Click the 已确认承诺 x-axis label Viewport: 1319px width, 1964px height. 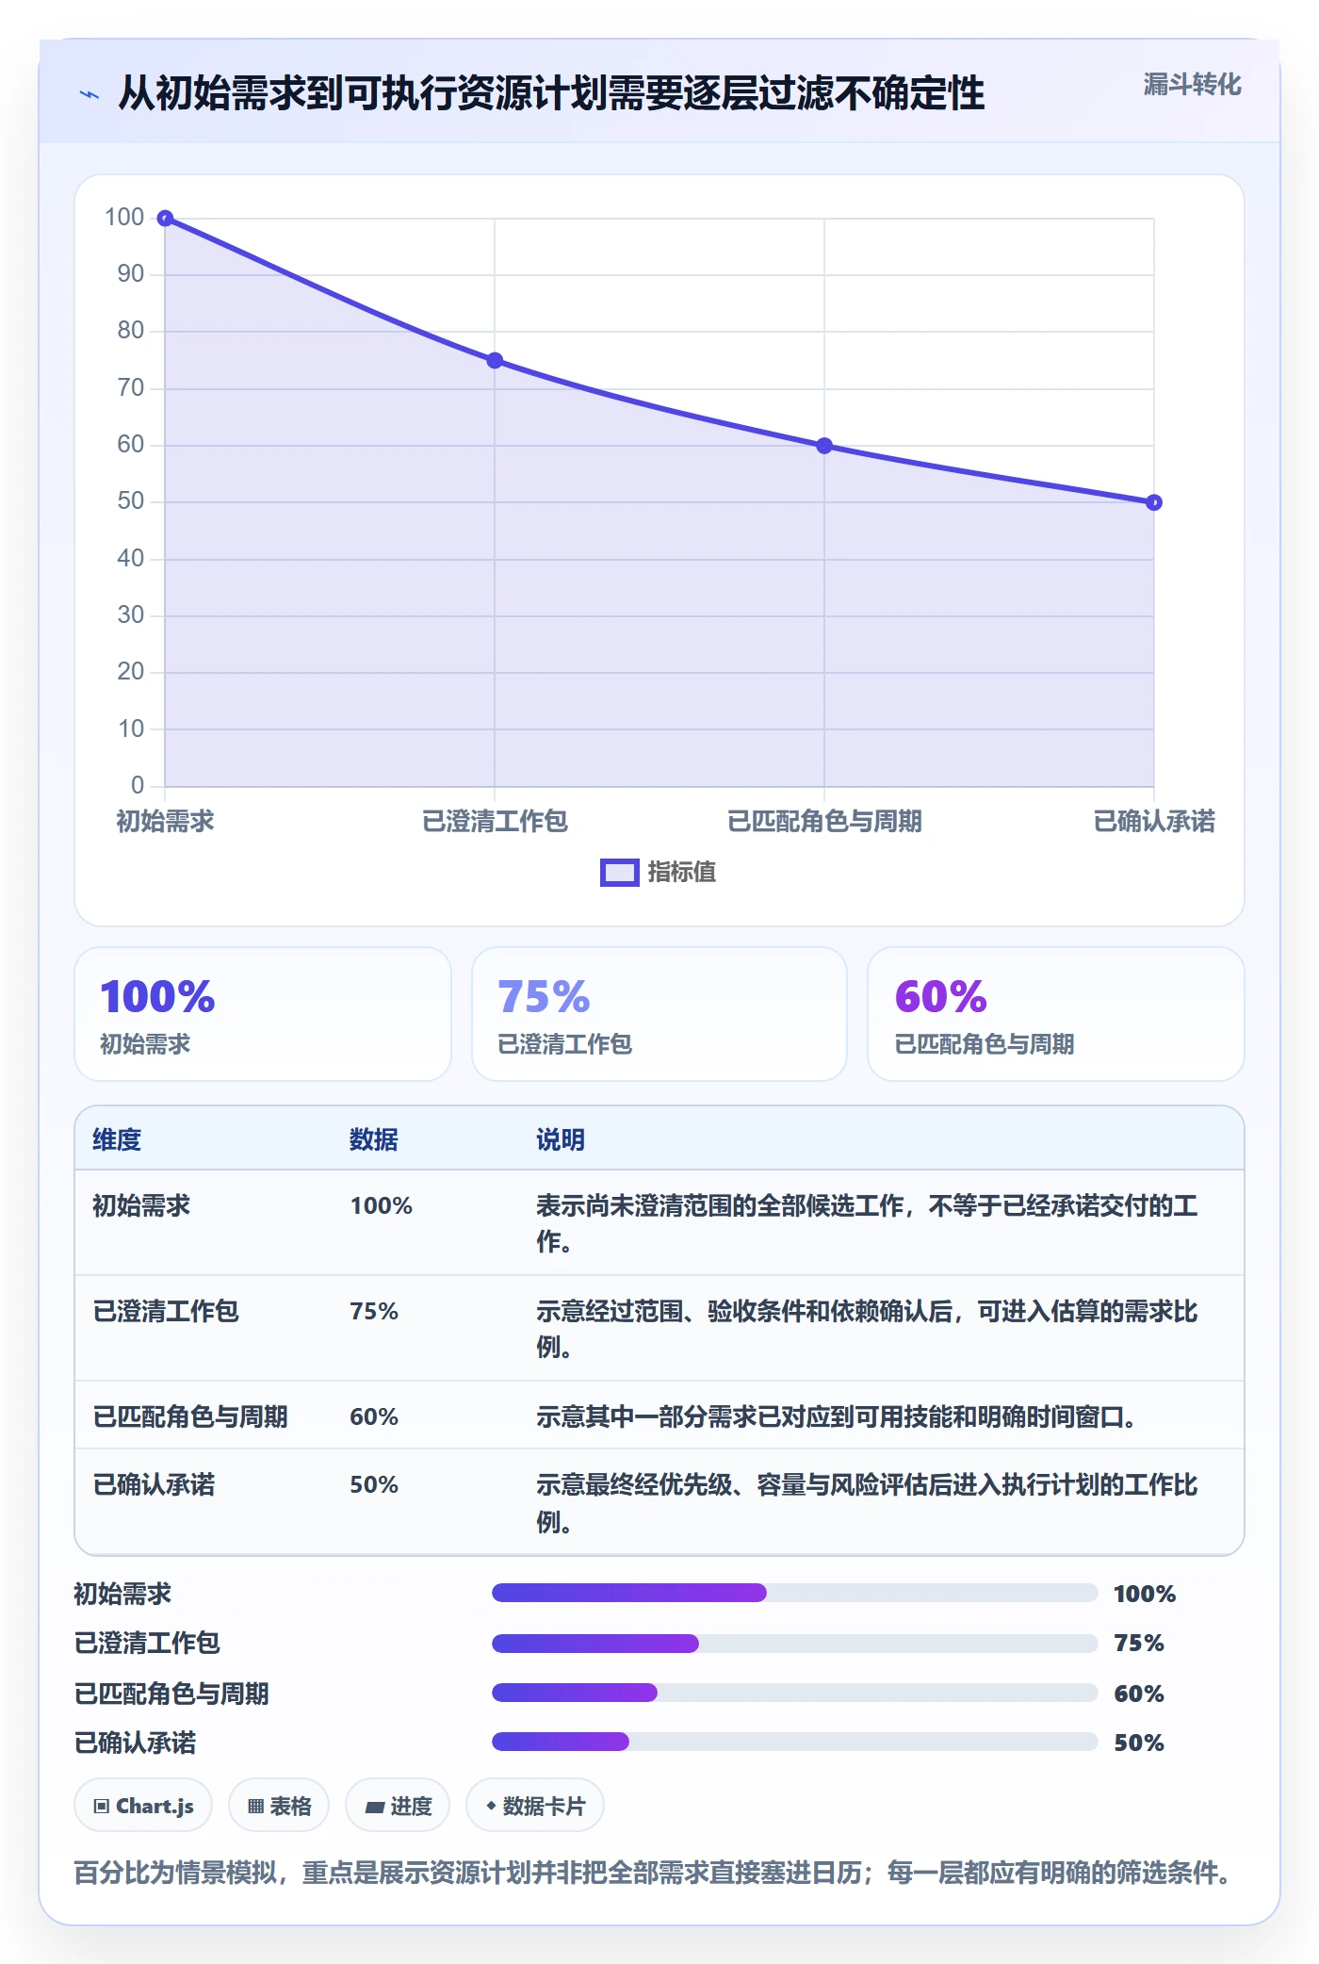[1154, 821]
